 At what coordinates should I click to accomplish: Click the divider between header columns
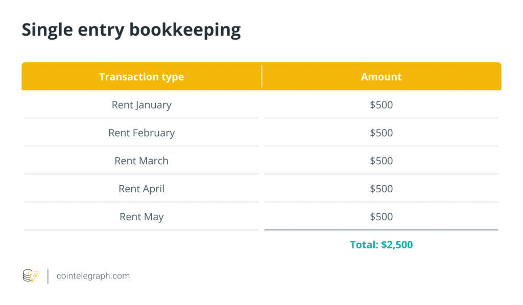[261, 77]
